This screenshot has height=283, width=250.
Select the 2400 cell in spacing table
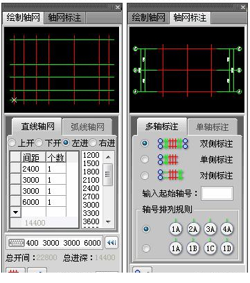pos(33,169)
